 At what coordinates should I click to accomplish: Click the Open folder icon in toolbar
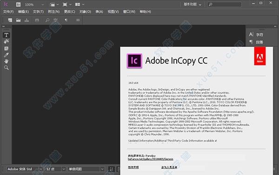pyautogui.click(x=18, y=20)
